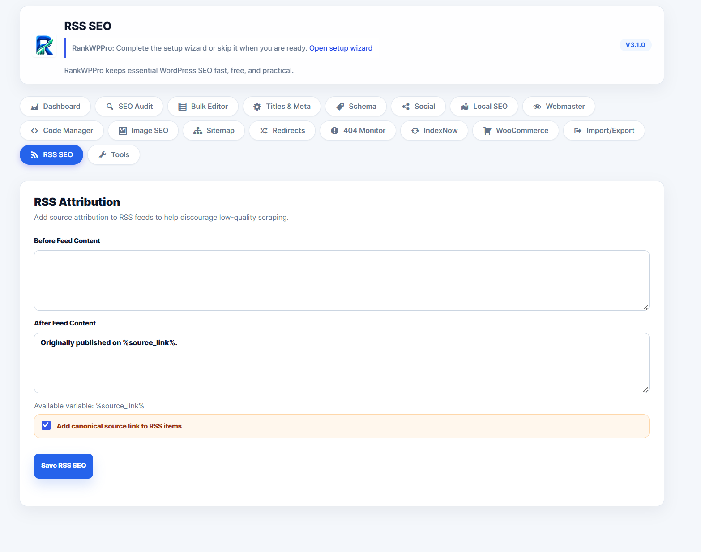Click the RSS SEO page title
The height and width of the screenshot is (552, 701).
88,26
